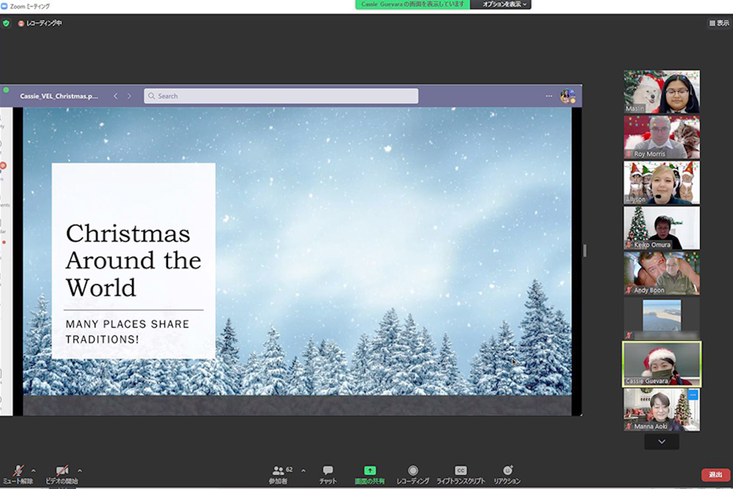This screenshot has height=489, width=733.
Task: Go forward with the Teams right arrow
Action: coord(129,96)
